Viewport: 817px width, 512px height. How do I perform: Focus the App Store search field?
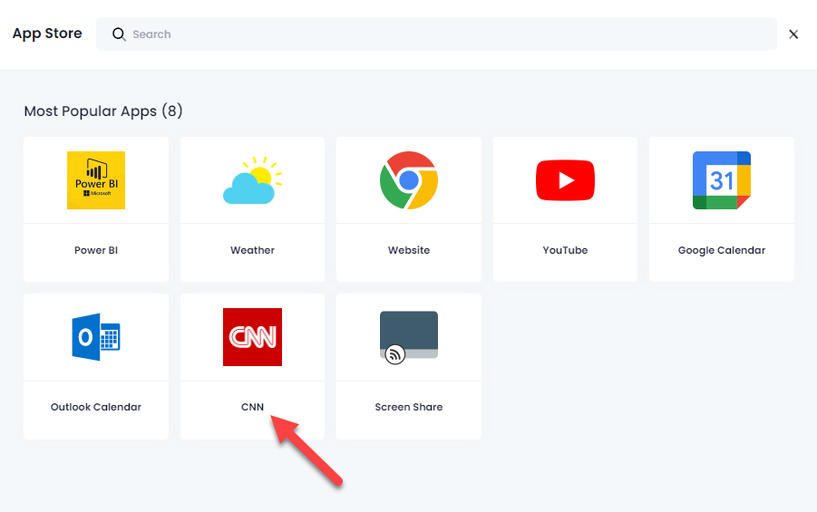pyautogui.click(x=436, y=34)
